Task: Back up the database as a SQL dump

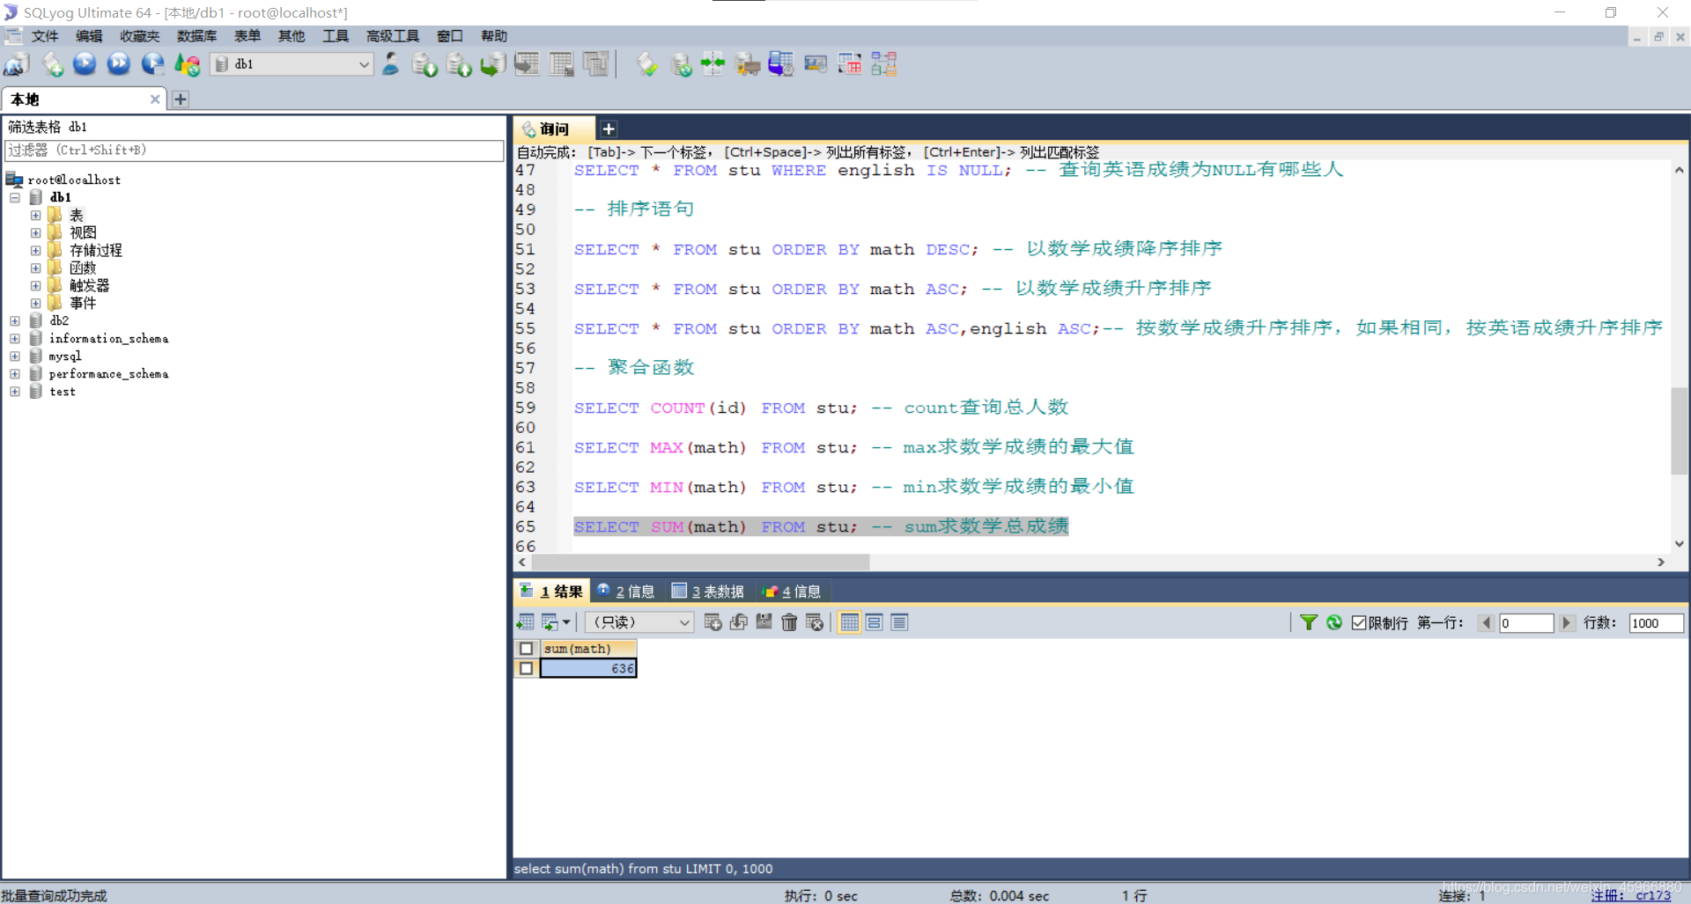Action: [459, 64]
